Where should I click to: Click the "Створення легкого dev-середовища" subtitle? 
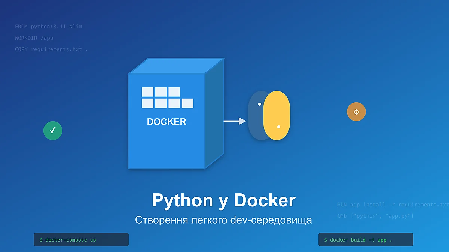point(223,220)
